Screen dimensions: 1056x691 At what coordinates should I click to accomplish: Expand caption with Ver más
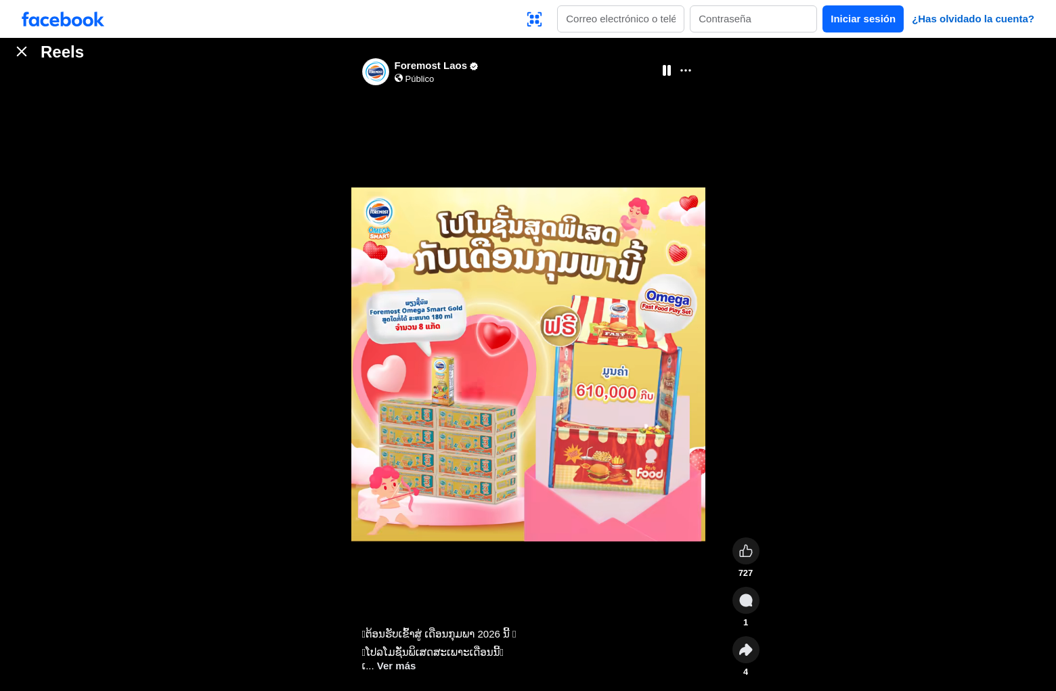(x=396, y=666)
